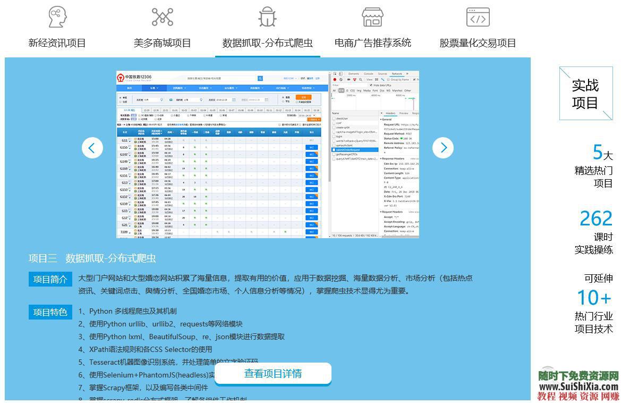Switch to 美多商城项目 tab

coord(163,43)
